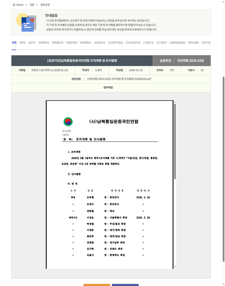225x286 pixels.
Task: Select the 대외협력국 tab
Action: pyautogui.click(x=85, y=43)
